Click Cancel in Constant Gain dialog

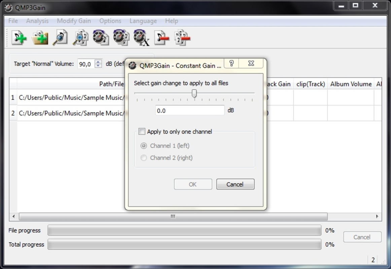pyautogui.click(x=236, y=184)
